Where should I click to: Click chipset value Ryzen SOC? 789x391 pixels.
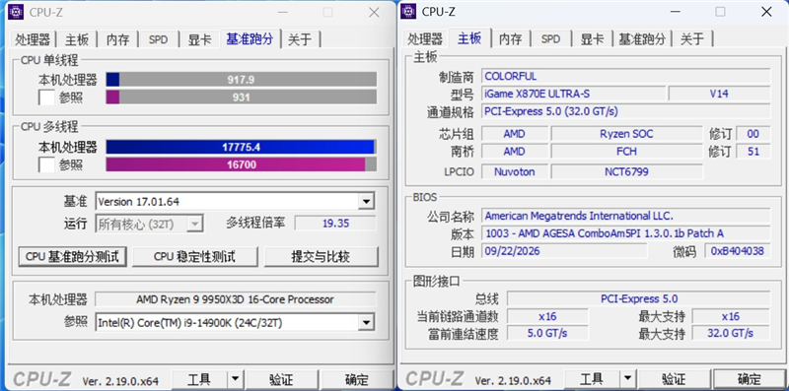coord(626,134)
